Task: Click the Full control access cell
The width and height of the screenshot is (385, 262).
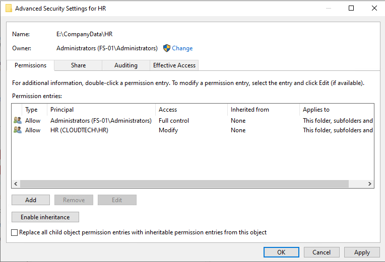Action: pos(174,121)
